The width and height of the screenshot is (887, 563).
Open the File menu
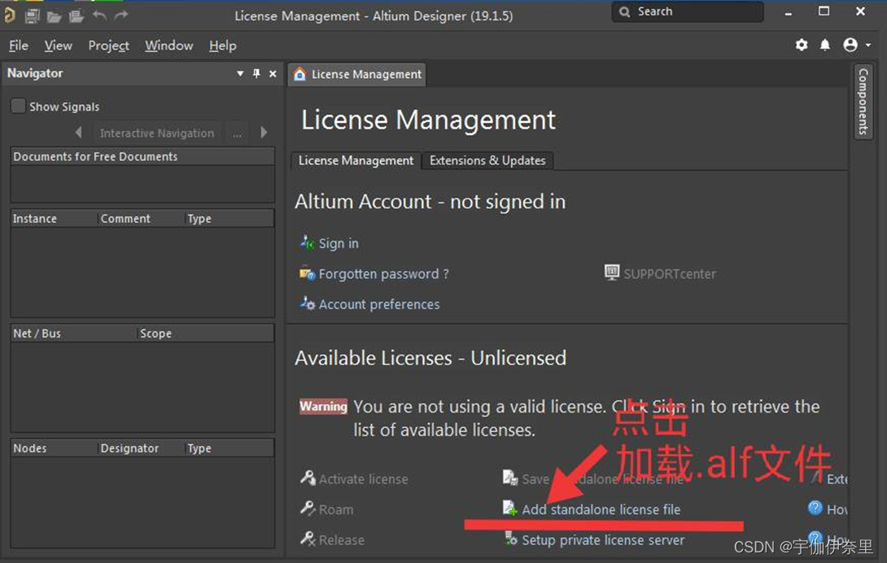click(x=19, y=46)
